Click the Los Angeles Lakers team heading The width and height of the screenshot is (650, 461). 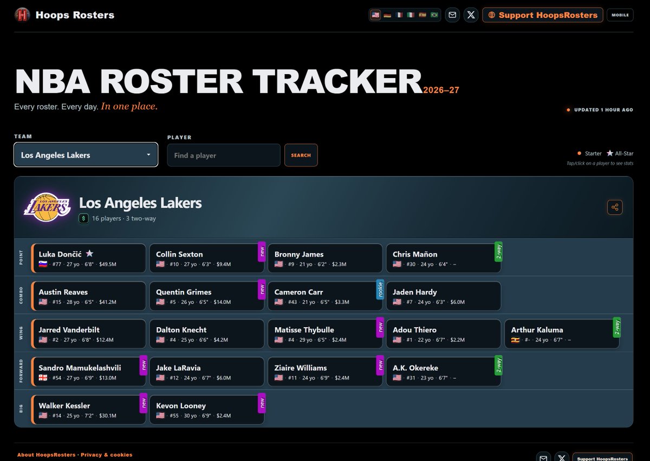pyautogui.click(x=140, y=203)
